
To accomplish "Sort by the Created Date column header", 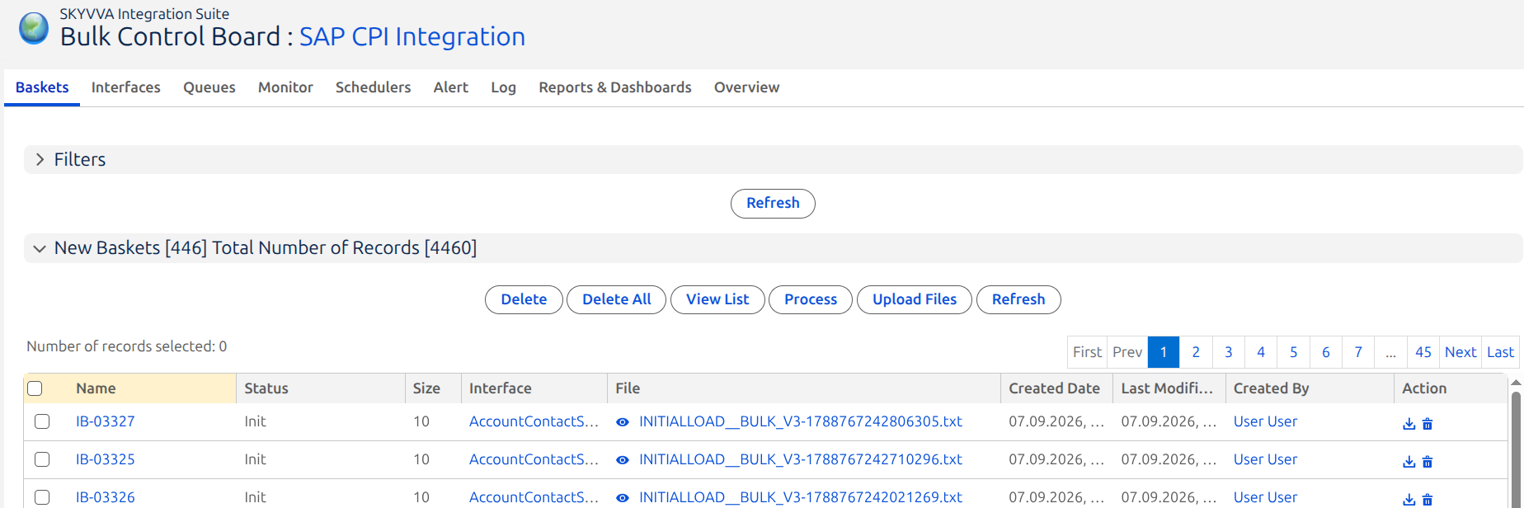I will 1054,388.
